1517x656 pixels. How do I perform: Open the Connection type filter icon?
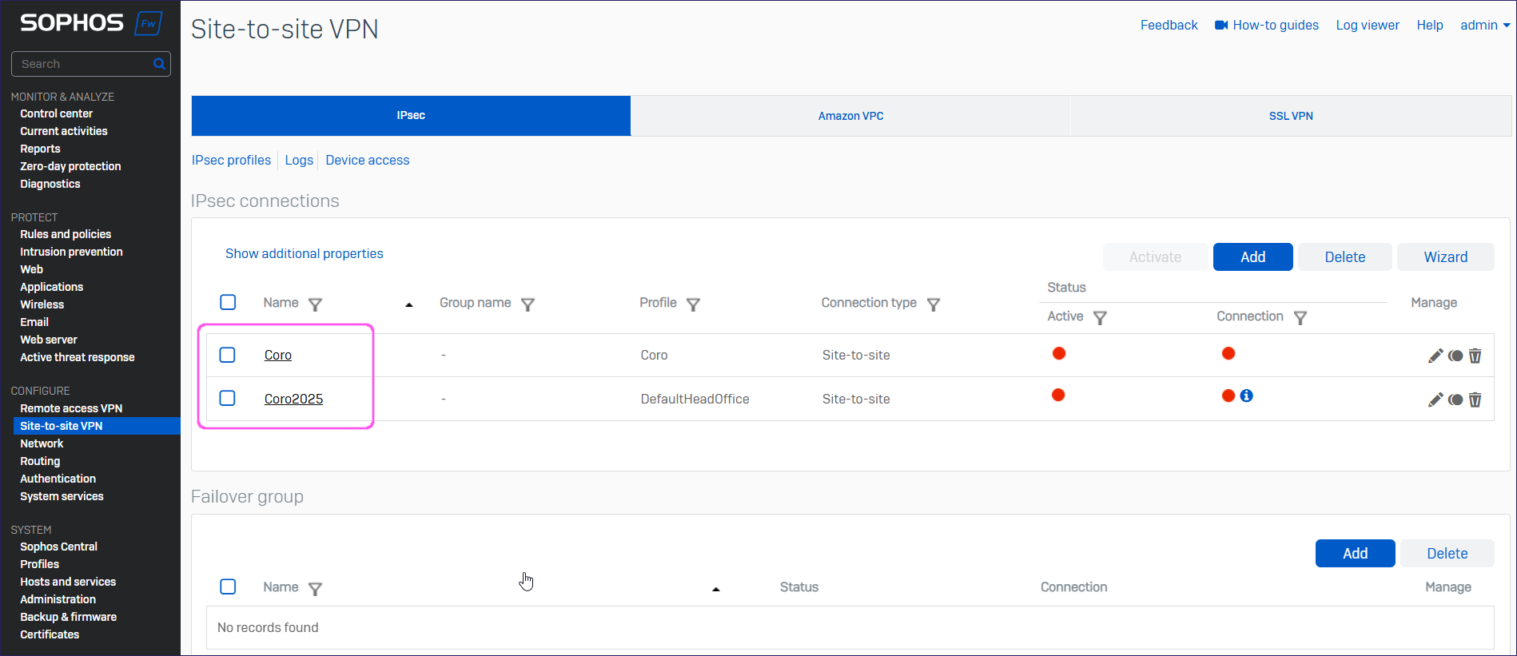(933, 304)
